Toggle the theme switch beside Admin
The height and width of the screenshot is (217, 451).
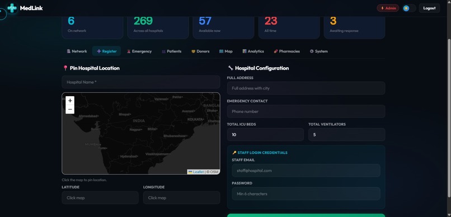coord(409,8)
